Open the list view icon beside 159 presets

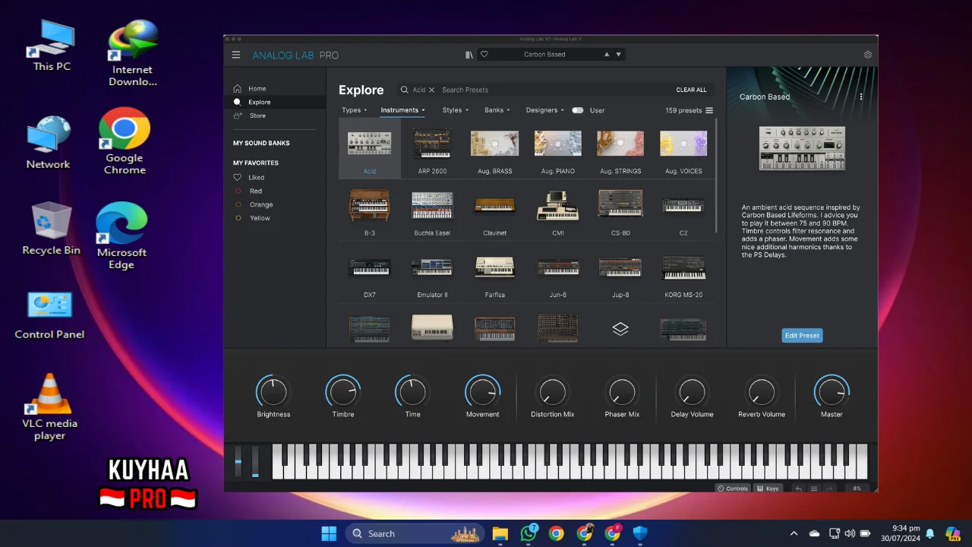(709, 110)
